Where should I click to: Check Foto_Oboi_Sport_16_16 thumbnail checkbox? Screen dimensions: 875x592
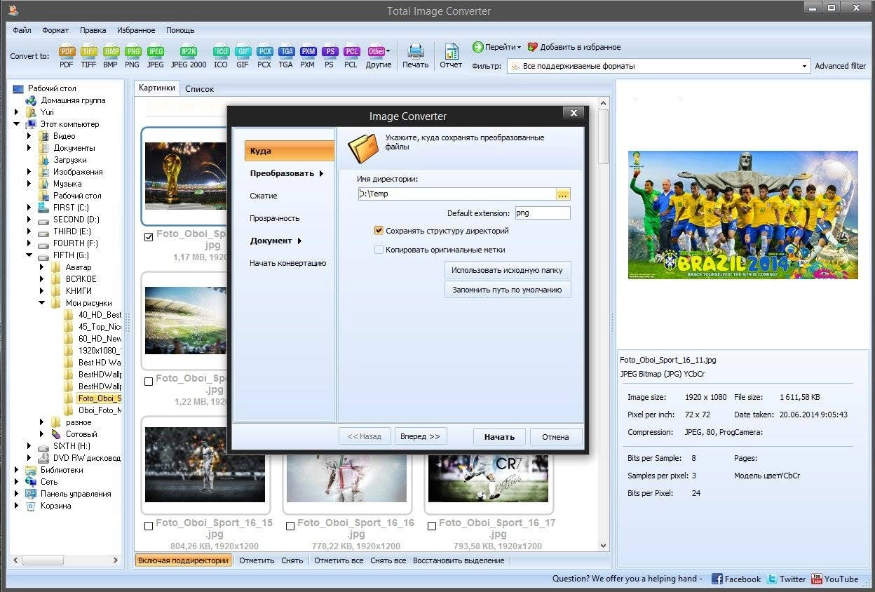click(x=290, y=526)
